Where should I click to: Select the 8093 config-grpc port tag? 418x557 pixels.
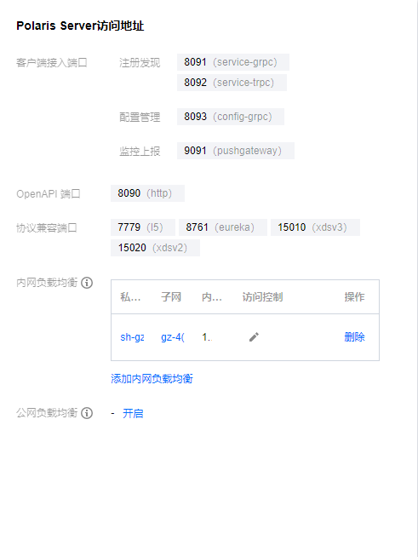[x=231, y=117]
